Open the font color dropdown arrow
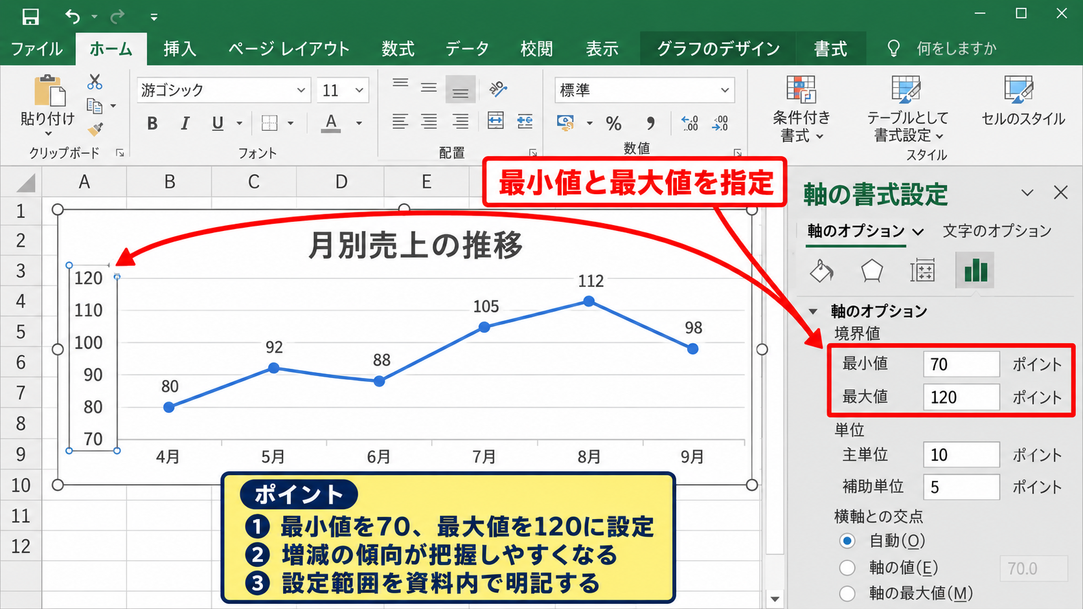 359,123
